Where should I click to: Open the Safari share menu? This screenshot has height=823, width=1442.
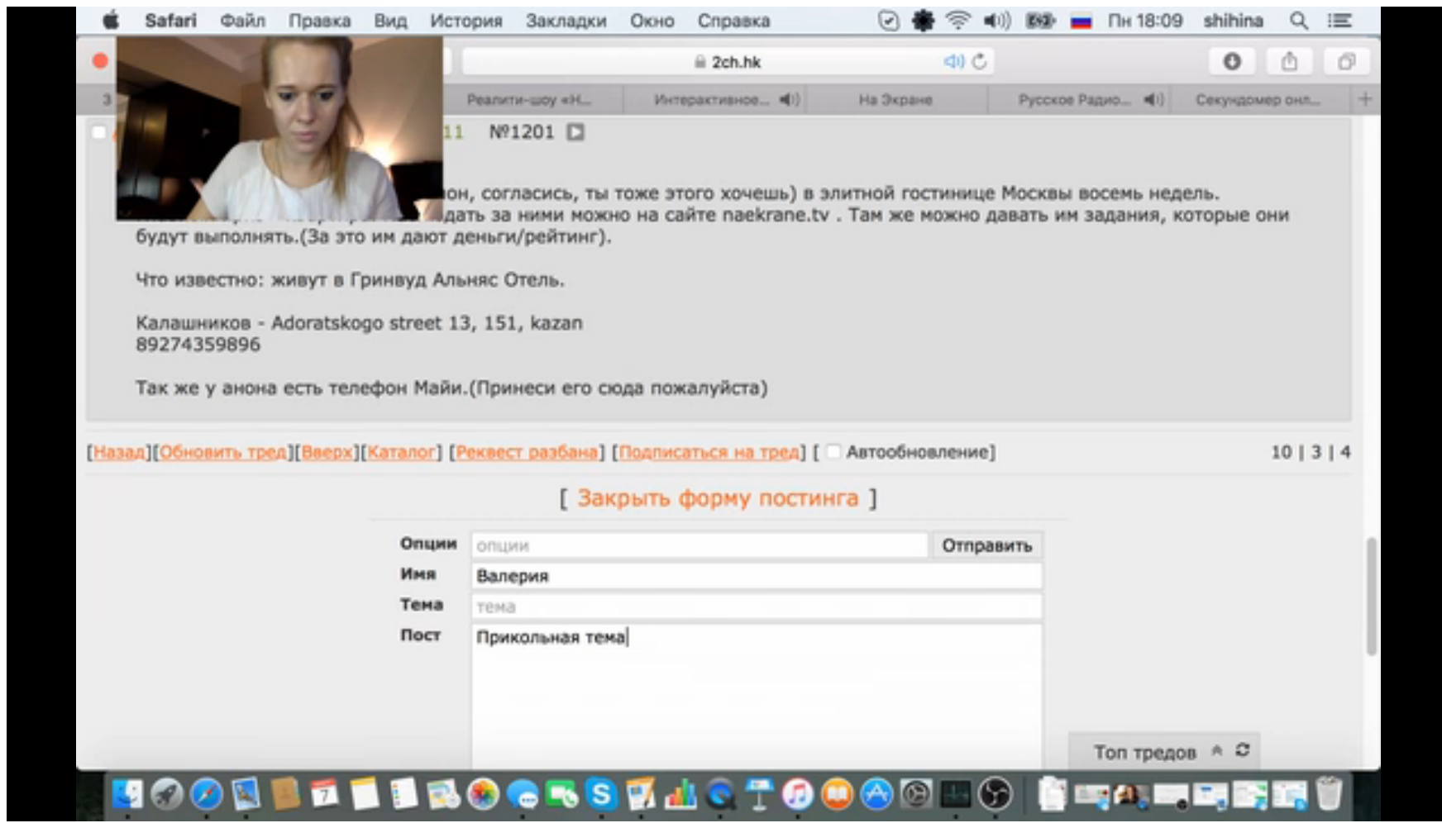pyautogui.click(x=1289, y=61)
